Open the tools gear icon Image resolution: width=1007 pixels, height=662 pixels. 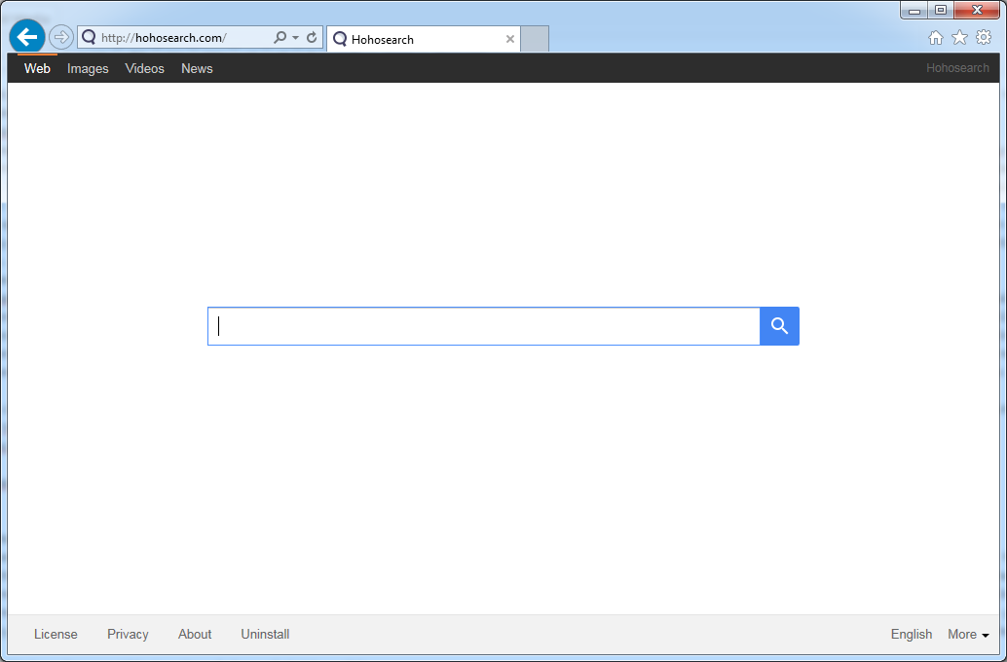tap(984, 37)
